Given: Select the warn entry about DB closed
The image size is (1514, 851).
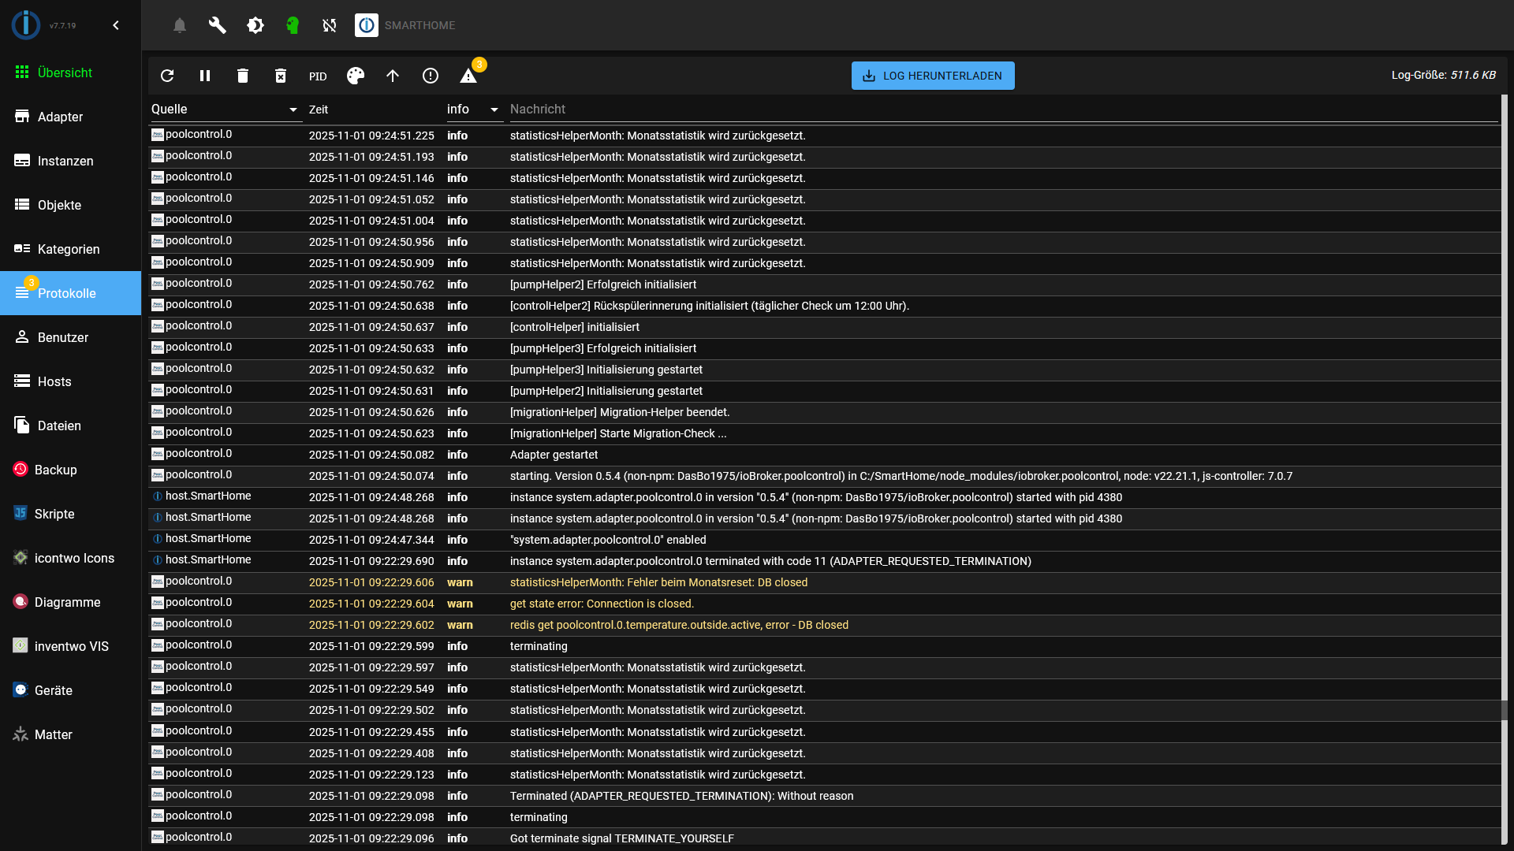Looking at the screenshot, I should point(658,582).
